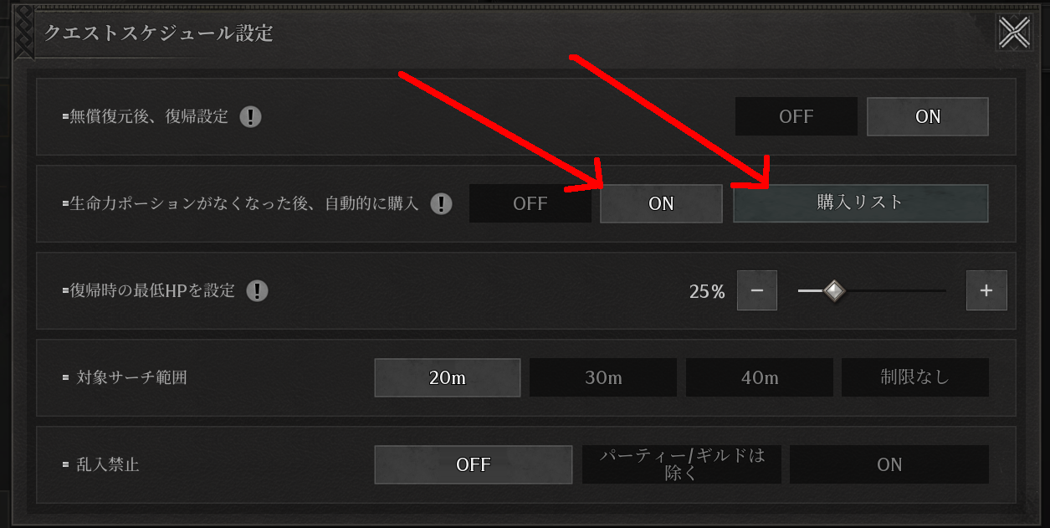Select 40m search range
Viewport: 1050px width, 528px height.
pyautogui.click(x=760, y=377)
